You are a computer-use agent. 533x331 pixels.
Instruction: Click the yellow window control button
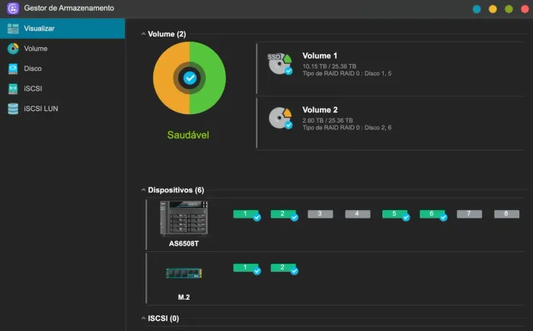point(493,9)
